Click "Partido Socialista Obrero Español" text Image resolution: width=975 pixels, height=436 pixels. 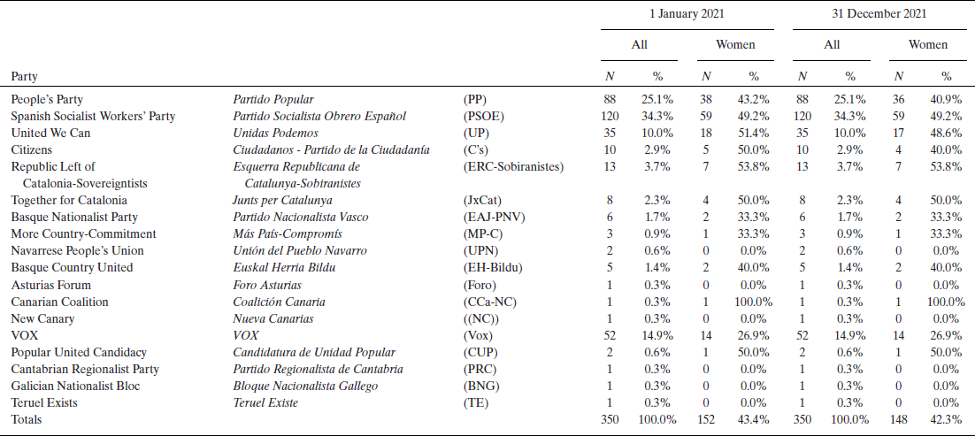[x=319, y=116]
